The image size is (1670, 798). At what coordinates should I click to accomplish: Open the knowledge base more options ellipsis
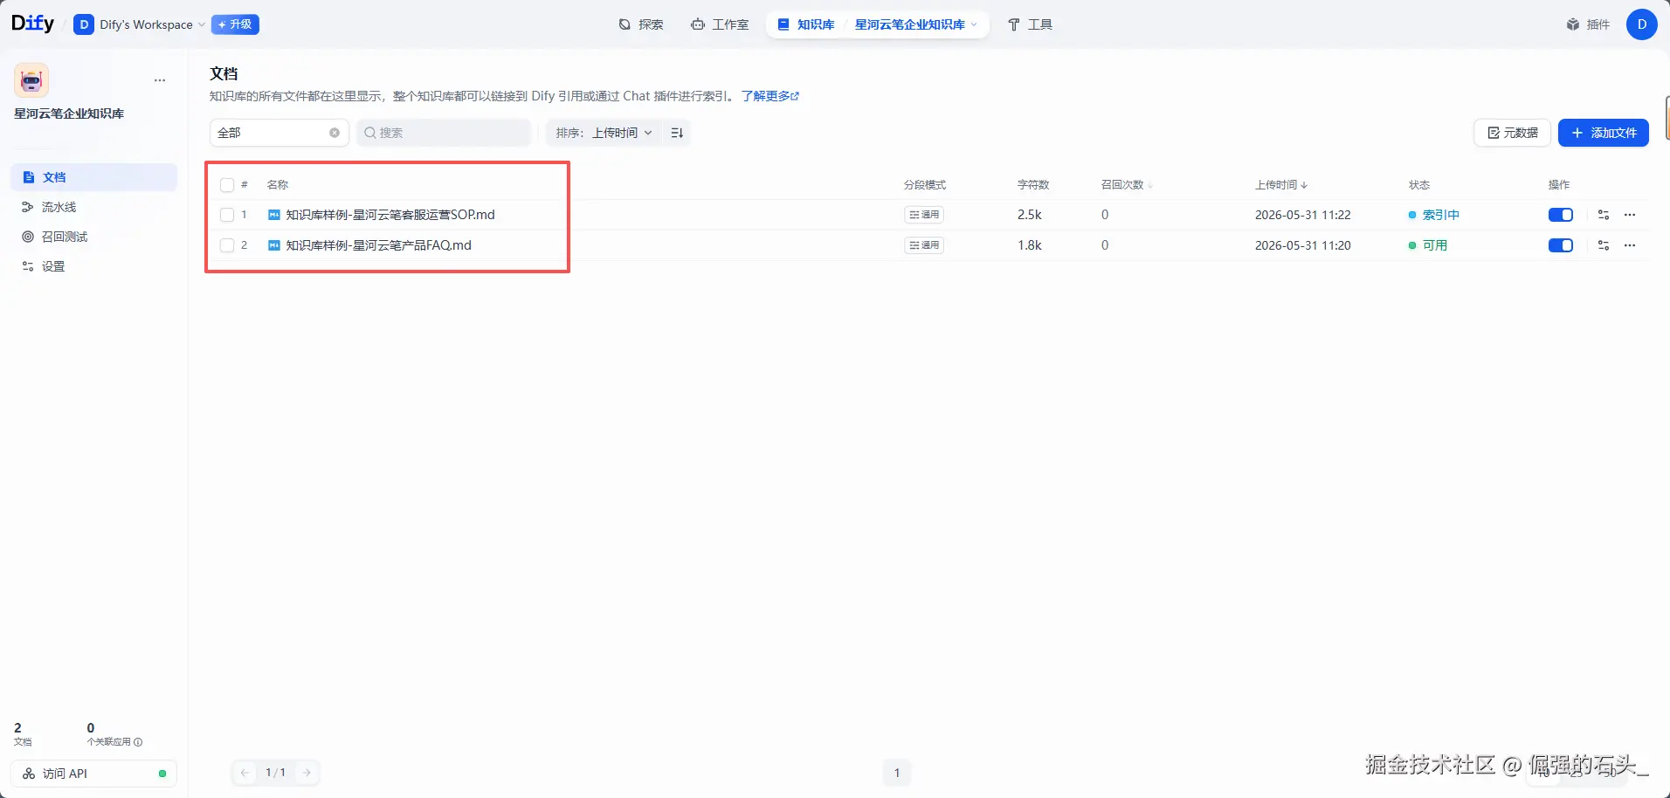coord(160,80)
